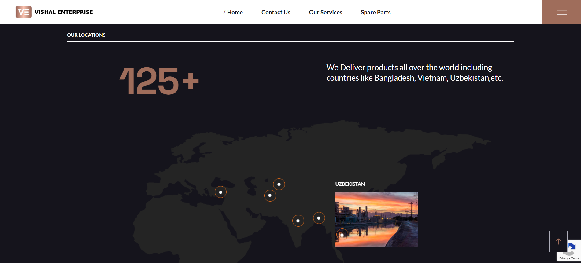581x263 pixels.
Task: Select the marker directly below the Uzbekistan marker
Action: coord(270,195)
